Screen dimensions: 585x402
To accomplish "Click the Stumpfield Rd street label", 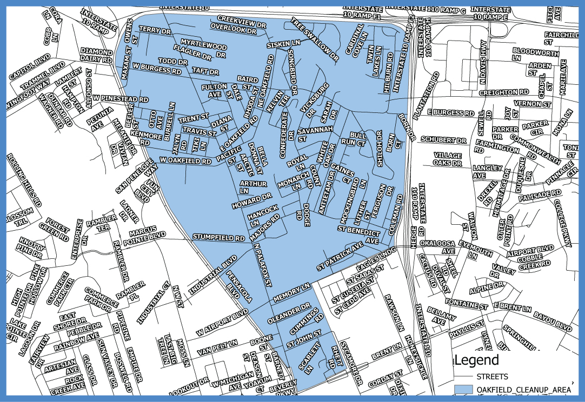I will coord(218,236).
